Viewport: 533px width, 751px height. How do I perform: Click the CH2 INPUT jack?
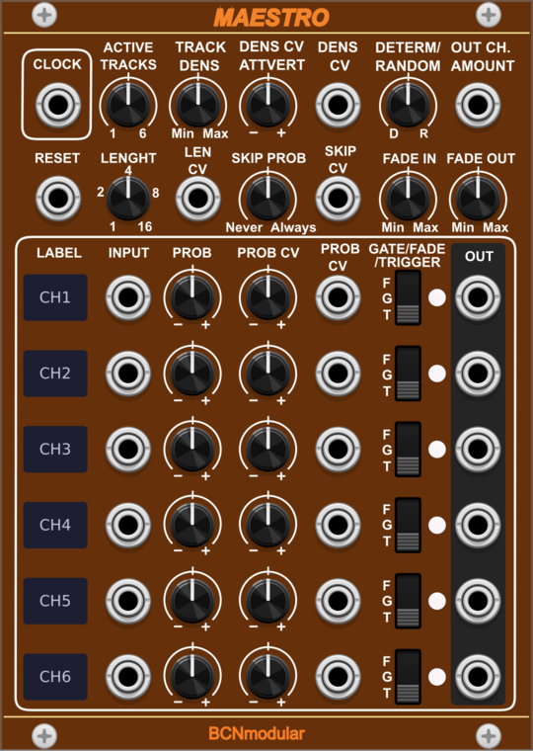tap(128, 374)
